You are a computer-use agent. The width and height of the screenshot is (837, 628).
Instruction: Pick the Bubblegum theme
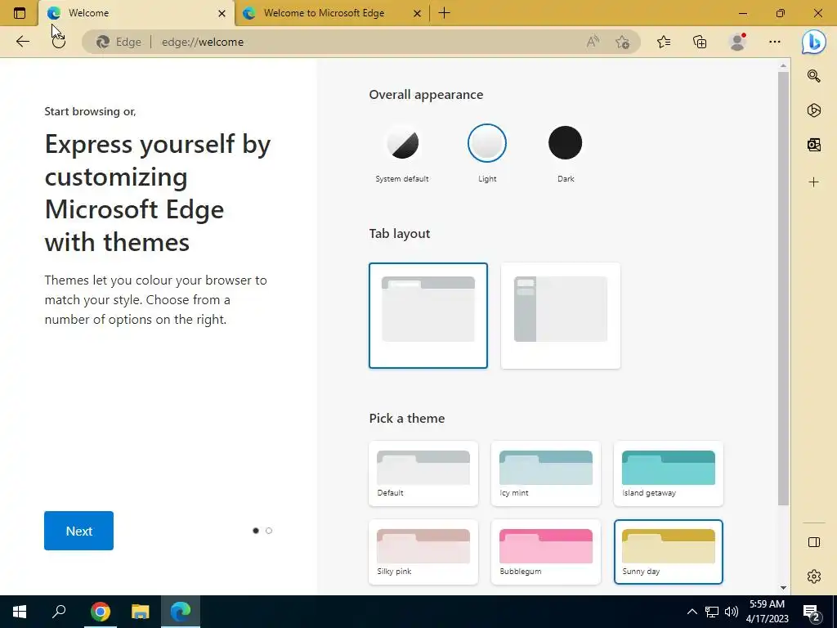click(545, 552)
